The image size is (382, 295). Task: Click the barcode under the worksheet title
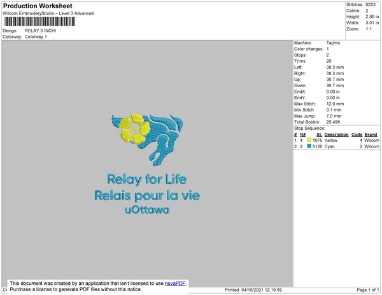(39, 22)
